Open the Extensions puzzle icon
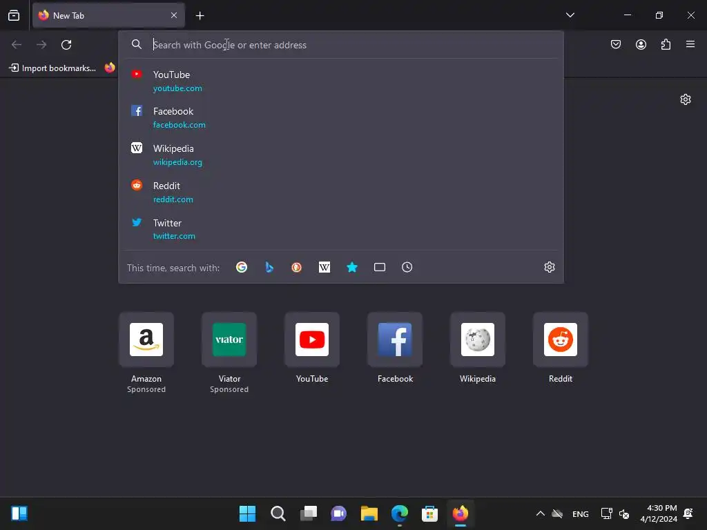Image resolution: width=707 pixels, height=530 pixels. click(x=666, y=44)
